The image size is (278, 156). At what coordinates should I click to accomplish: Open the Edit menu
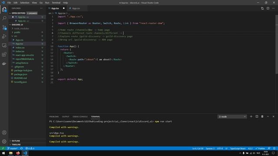click(16, 3)
